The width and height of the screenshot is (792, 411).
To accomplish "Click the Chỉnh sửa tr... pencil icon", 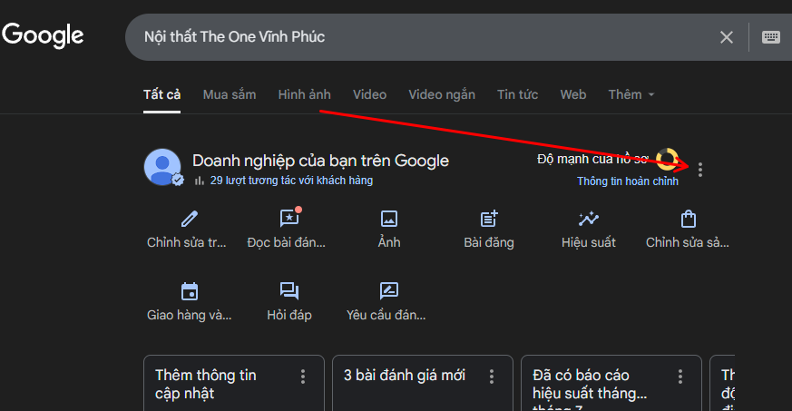I will (x=190, y=219).
